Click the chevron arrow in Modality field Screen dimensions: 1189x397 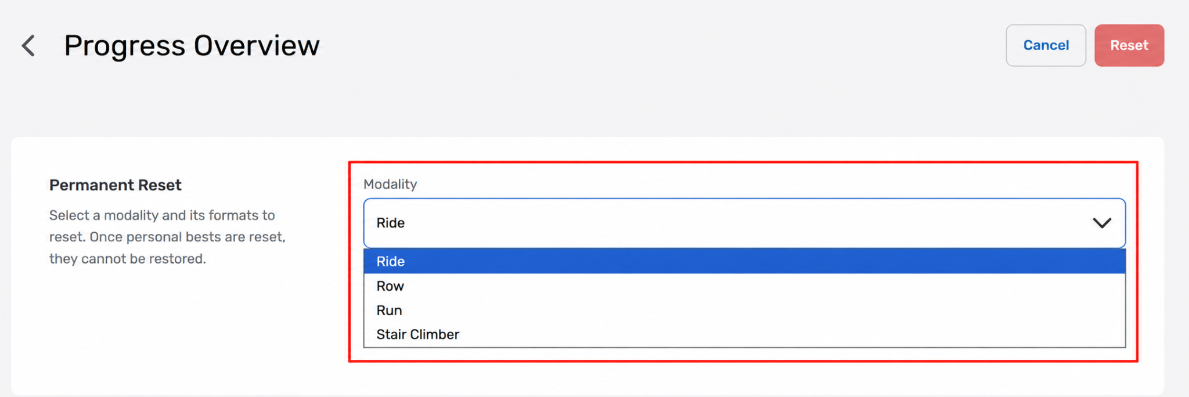tap(1101, 223)
